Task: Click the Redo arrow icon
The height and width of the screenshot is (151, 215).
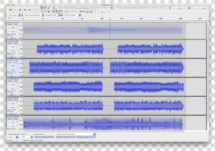Action: [76, 12]
